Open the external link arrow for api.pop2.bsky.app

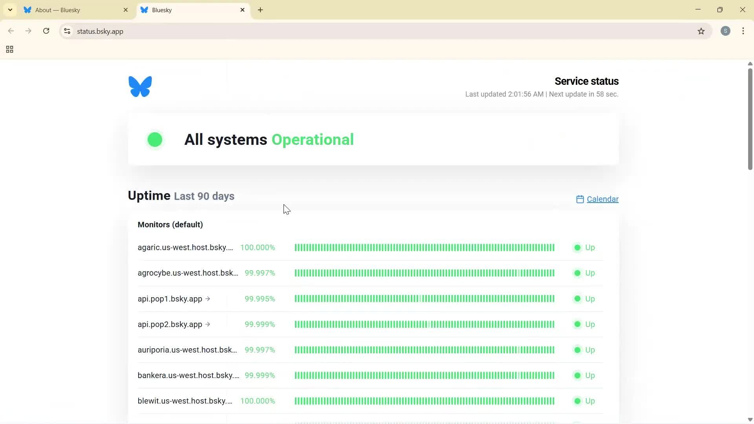click(208, 324)
